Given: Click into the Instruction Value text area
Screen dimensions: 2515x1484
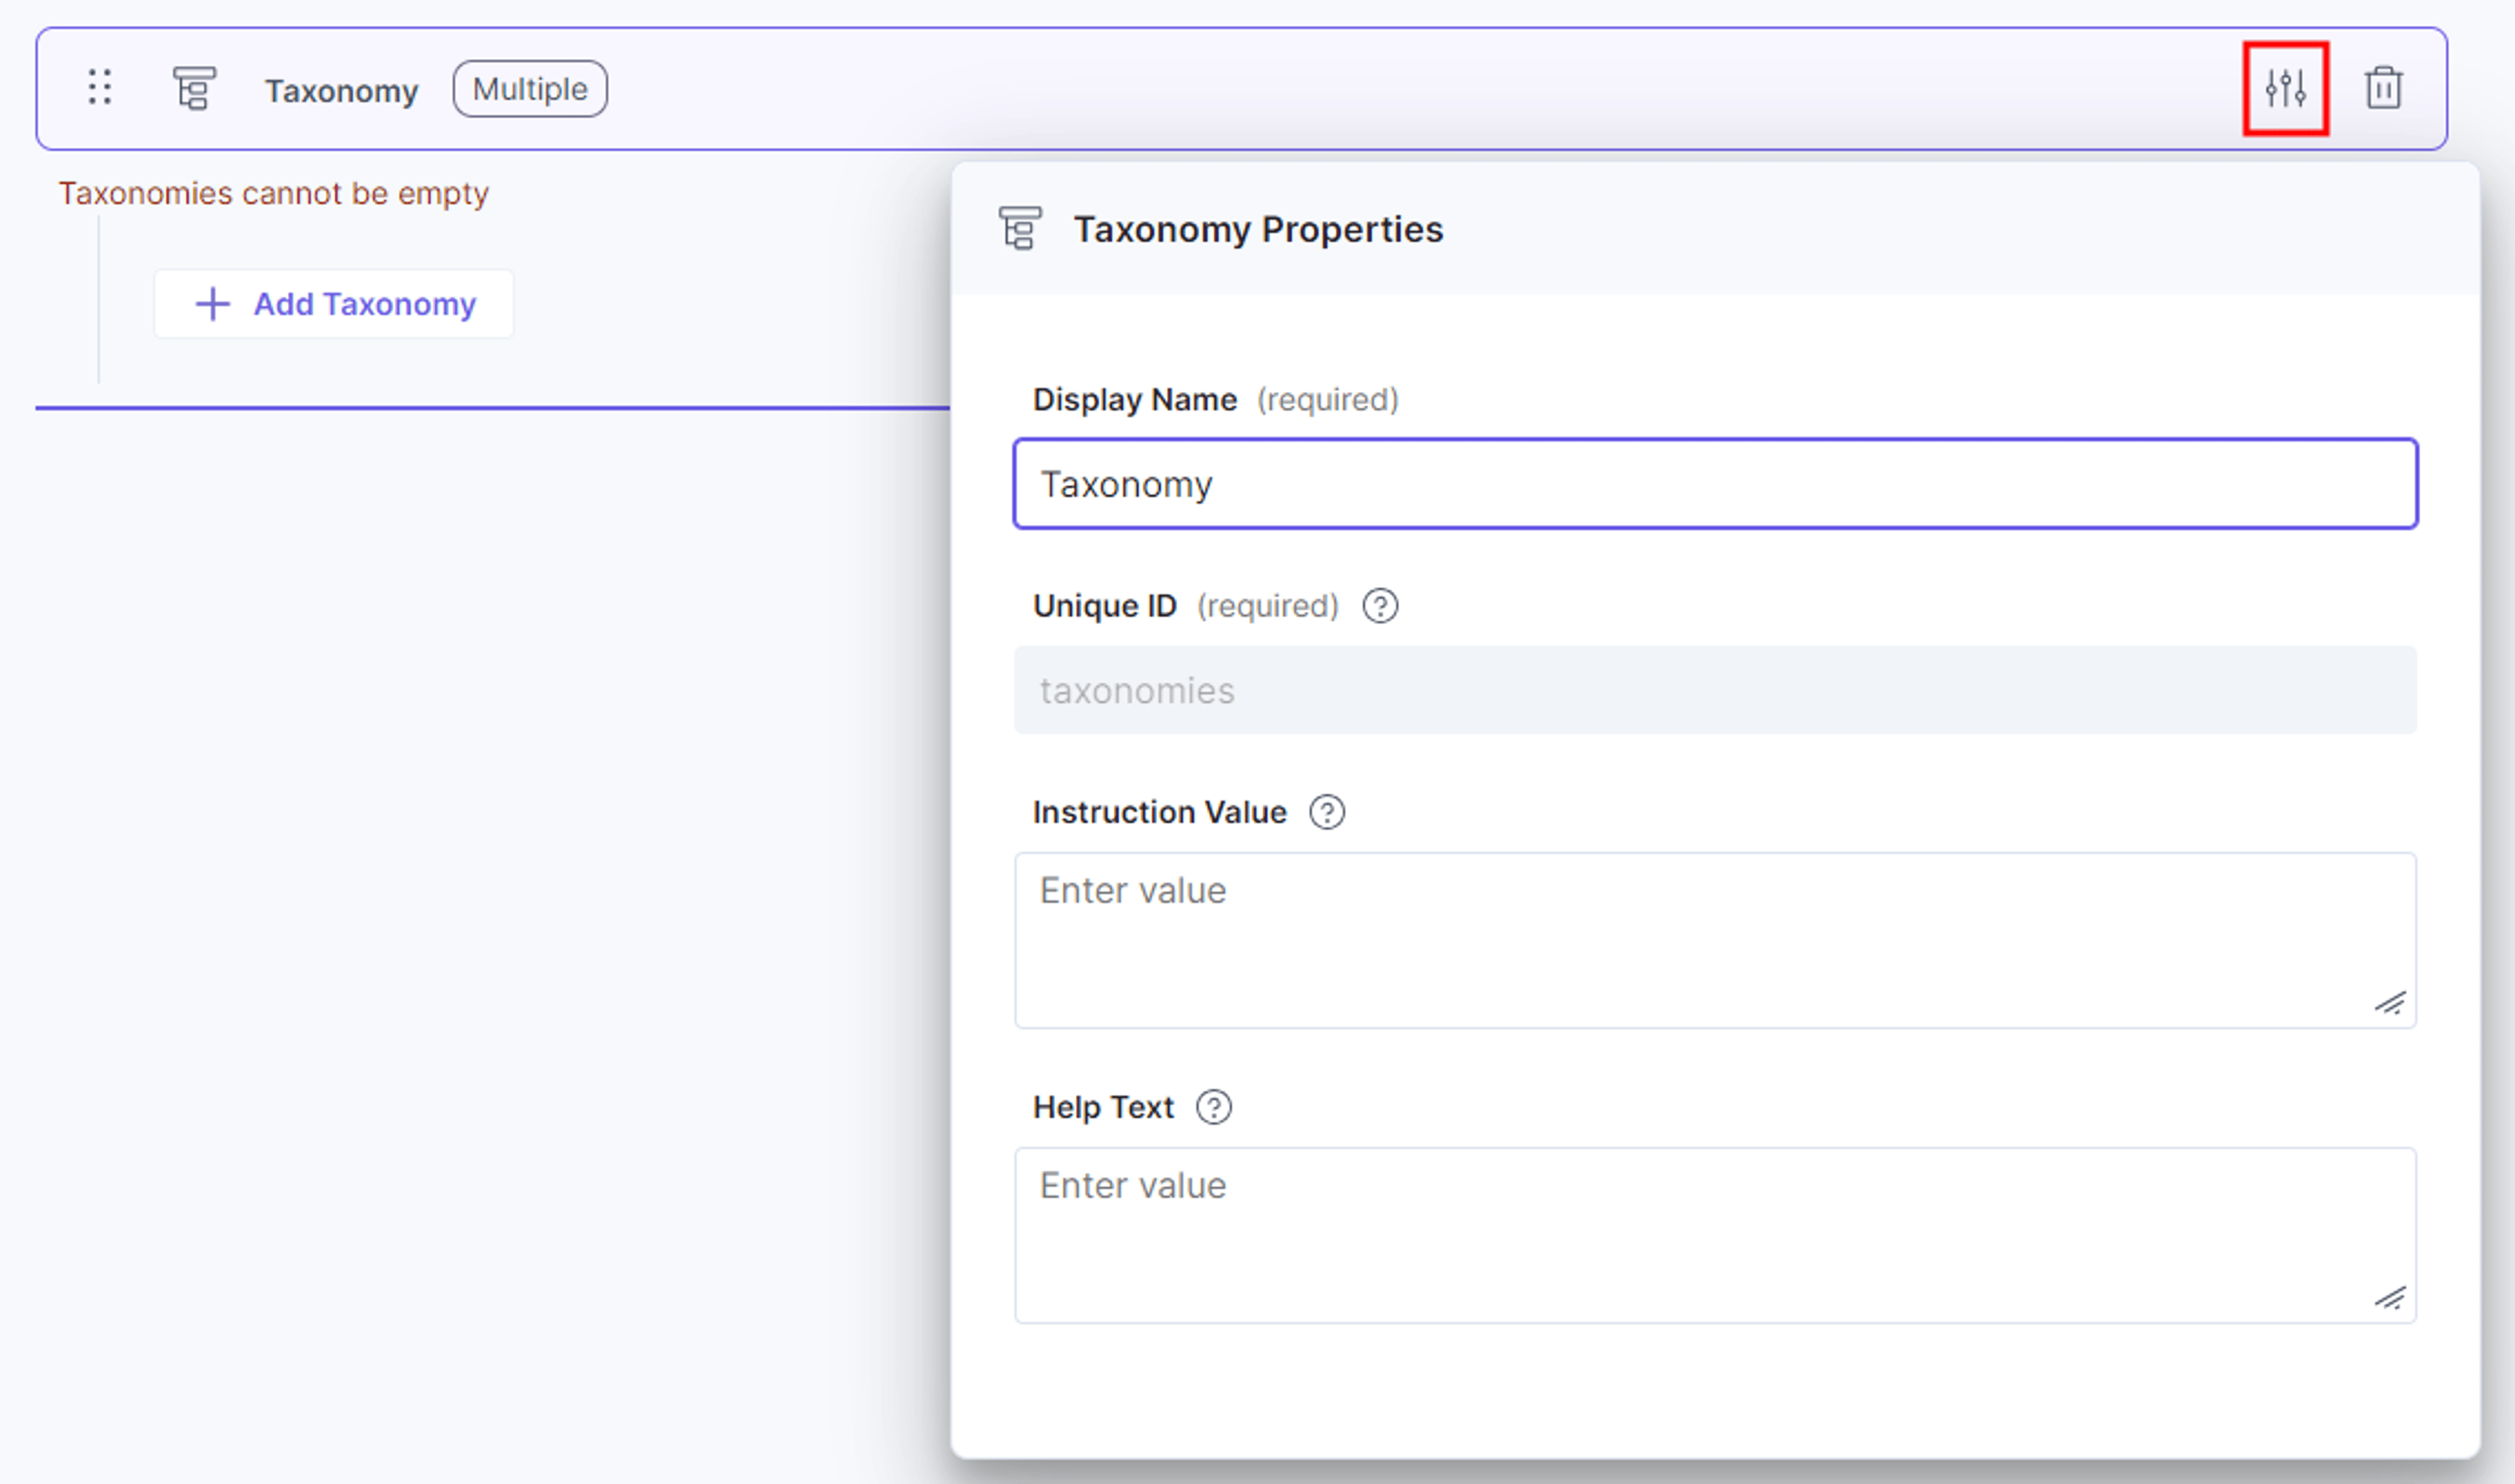Looking at the screenshot, I should [1715, 940].
